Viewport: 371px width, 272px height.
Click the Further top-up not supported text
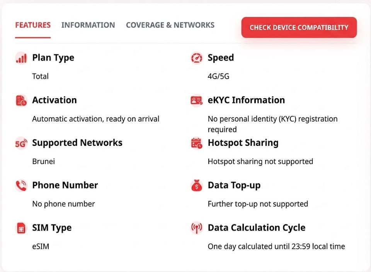(258, 204)
